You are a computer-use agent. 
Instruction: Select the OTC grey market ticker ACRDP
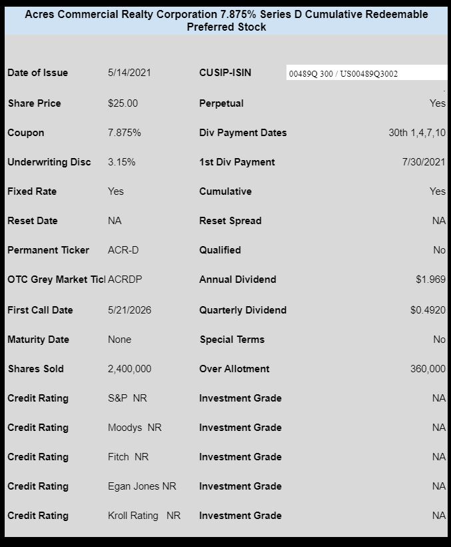pos(125,280)
